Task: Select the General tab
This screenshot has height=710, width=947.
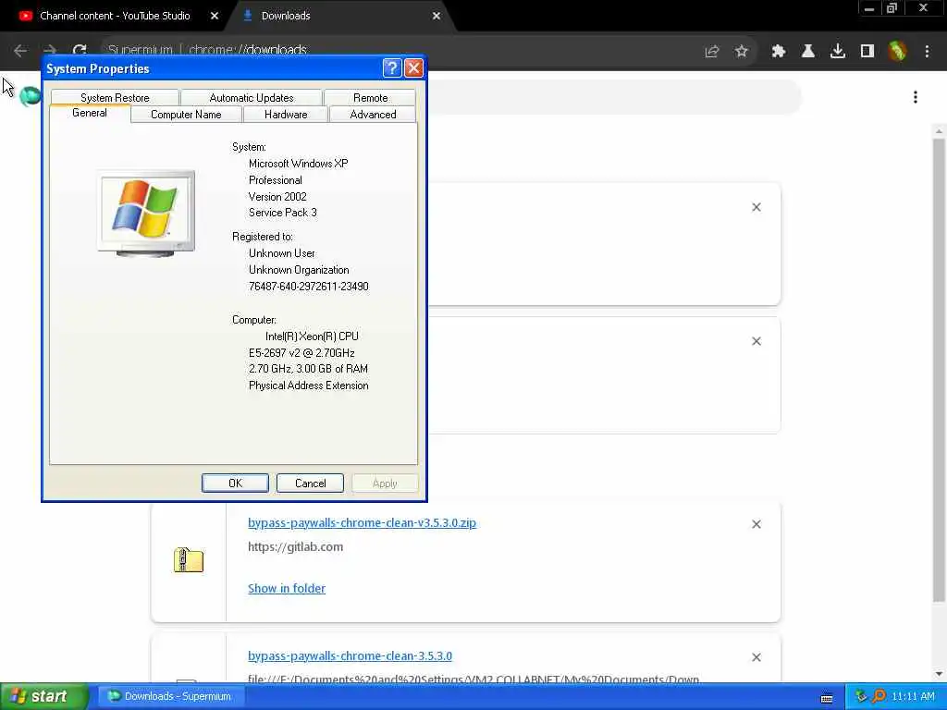Action: 90,113
